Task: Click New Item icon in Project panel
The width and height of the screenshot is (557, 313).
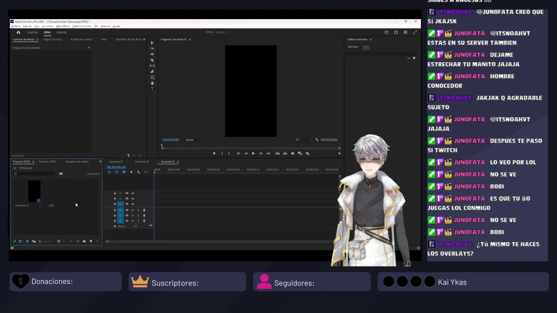Action: coord(91,241)
